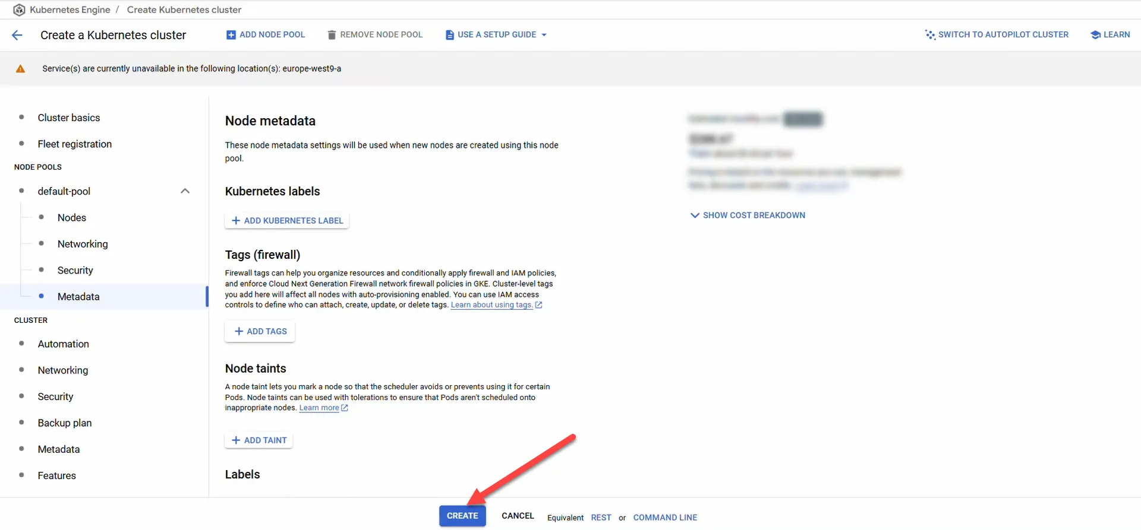1141x530 pixels.
Task: Click the Node metadata heading
Action: click(x=270, y=121)
